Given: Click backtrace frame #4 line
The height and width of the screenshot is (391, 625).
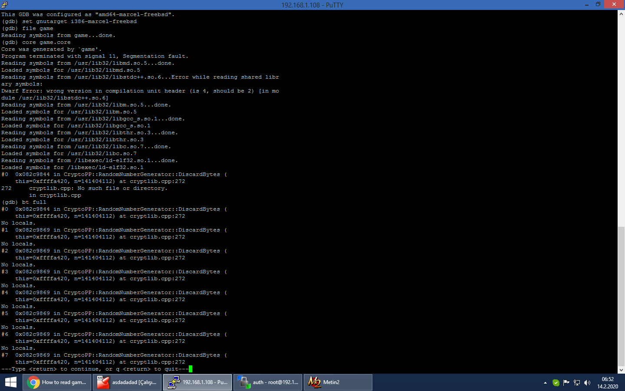Looking at the screenshot, I should pos(114,292).
